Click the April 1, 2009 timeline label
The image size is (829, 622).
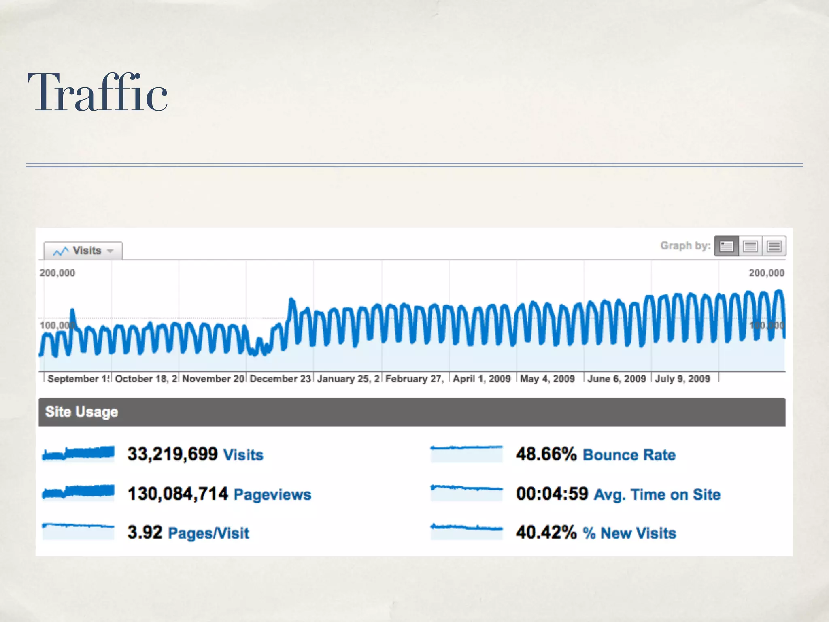coord(481,379)
